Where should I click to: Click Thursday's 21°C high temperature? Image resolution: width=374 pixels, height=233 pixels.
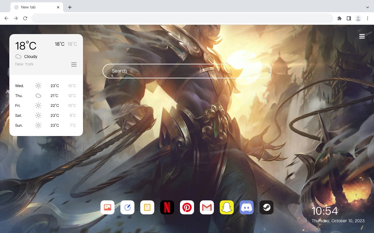tap(54, 96)
